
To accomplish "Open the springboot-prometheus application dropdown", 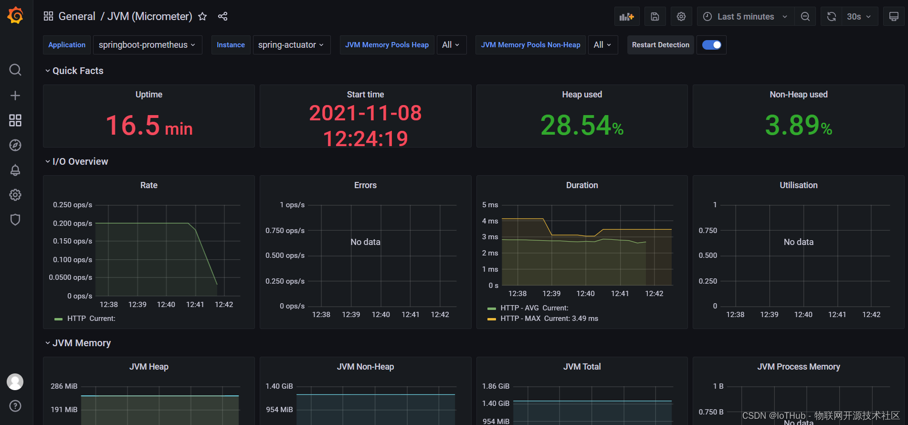I will pos(147,45).
